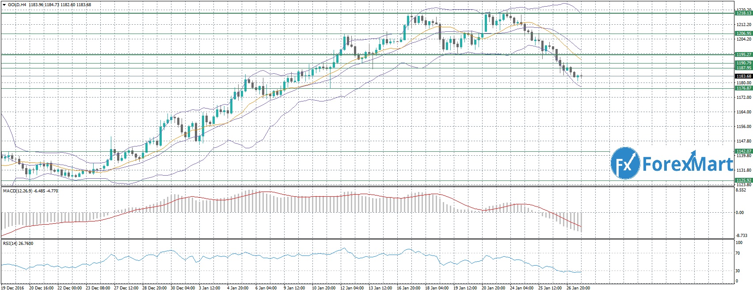
Task: Click the 1147.80 price axis value
Action: (x=743, y=141)
